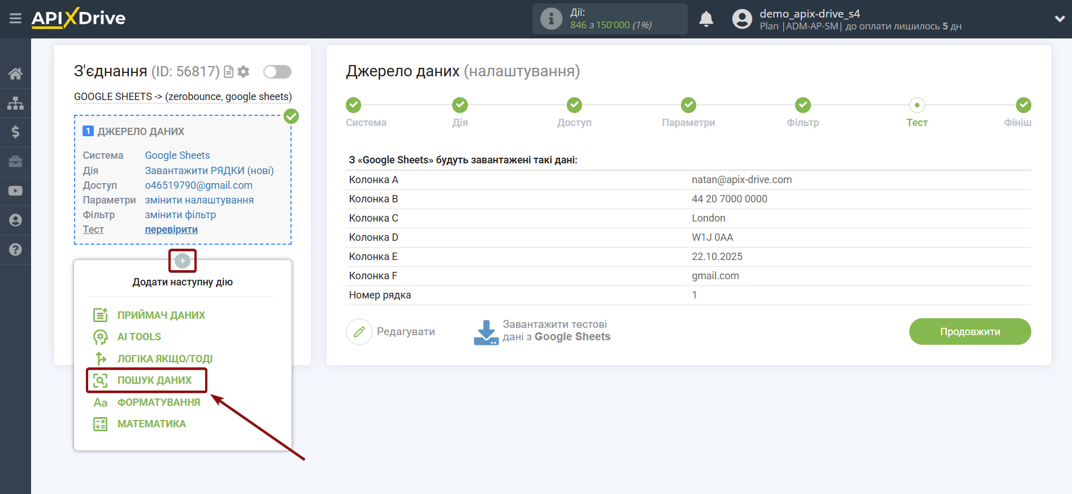This screenshot has height=494, width=1072.
Task: Click the actions info icon
Action: pyautogui.click(x=551, y=19)
